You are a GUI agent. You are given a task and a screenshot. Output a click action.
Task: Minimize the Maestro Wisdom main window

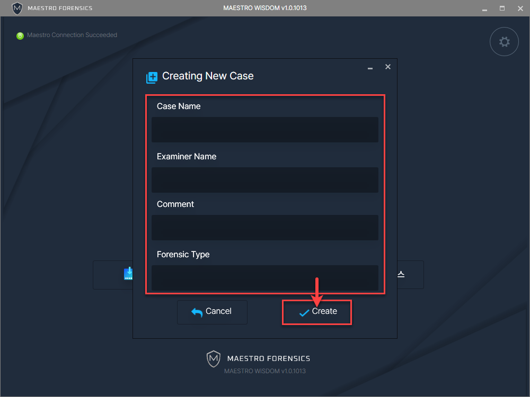coord(484,8)
